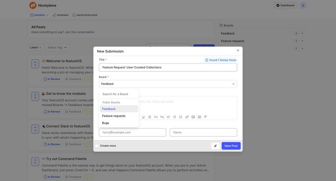Click the All Posts heading
The image size is (336, 181).
pyautogui.click(x=38, y=27)
